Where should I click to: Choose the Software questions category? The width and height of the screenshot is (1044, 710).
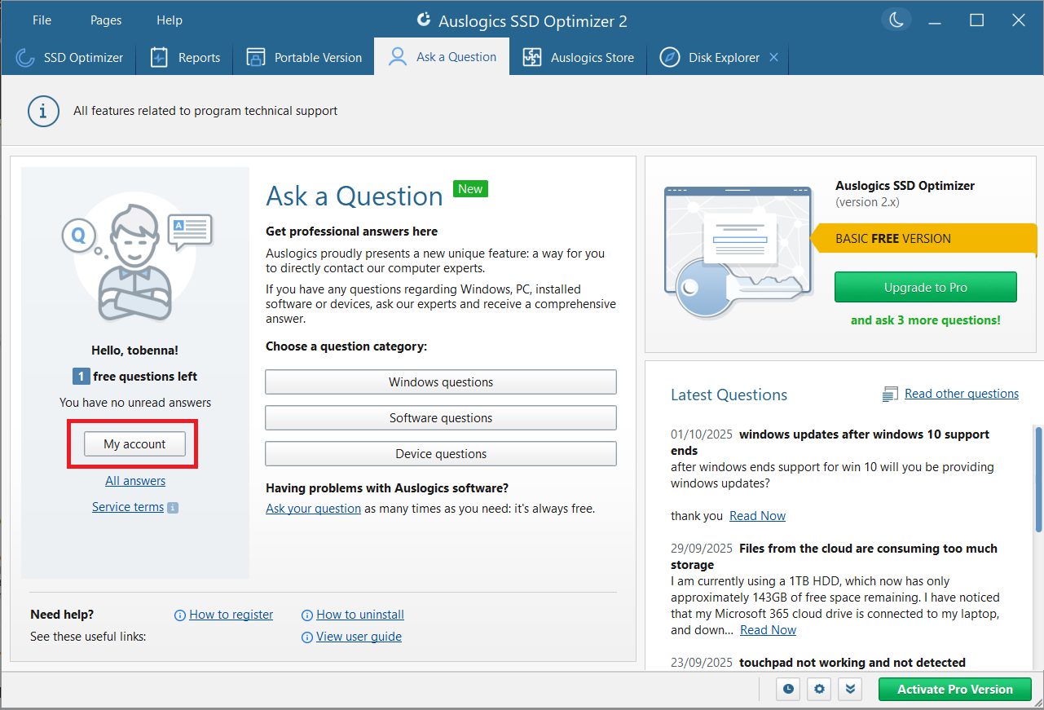pyautogui.click(x=441, y=418)
